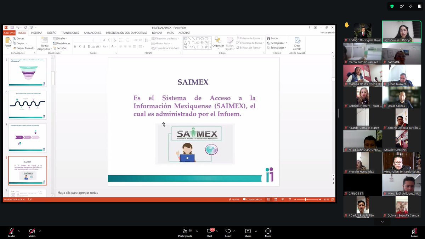The width and height of the screenshot is (425, 239).
Task: Unmute Audio in Zoom toolbar
Action: [x=11, y=233]
